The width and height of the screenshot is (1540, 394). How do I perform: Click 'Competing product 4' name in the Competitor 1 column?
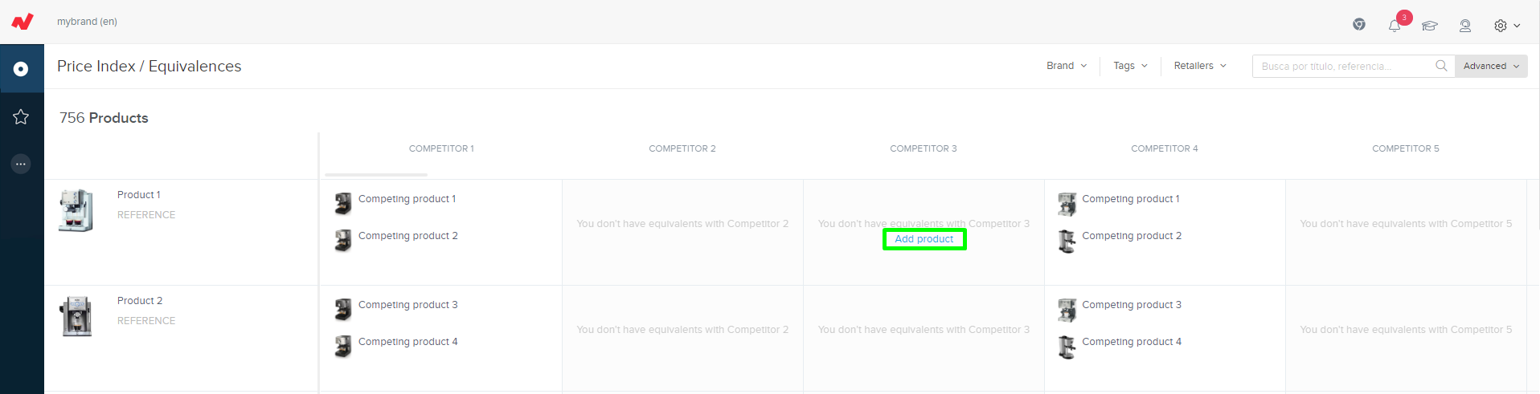(408, 342)
